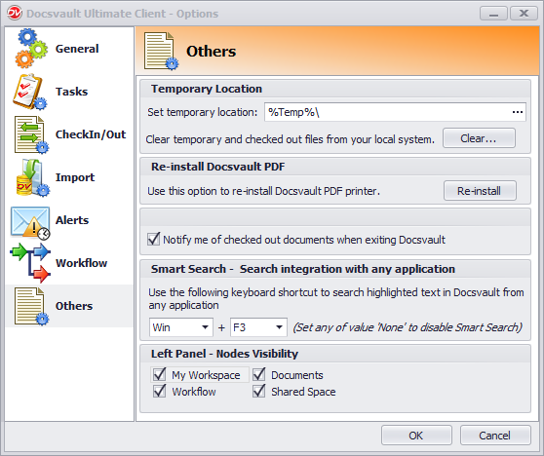Click Cancel to discard changes
This screenshot has width=544, height=456.
(x=495, y=436)
